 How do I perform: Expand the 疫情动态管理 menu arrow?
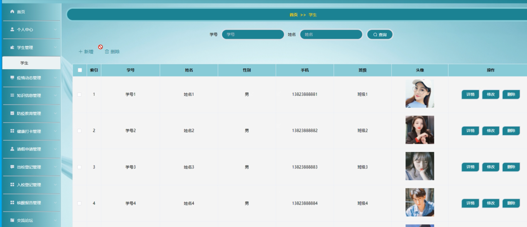click(x=55, y=78)
